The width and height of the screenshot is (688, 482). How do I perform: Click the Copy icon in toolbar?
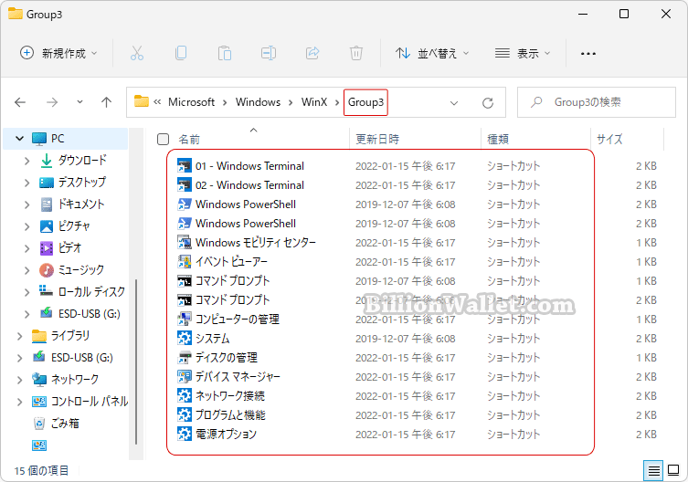point(181,54)
